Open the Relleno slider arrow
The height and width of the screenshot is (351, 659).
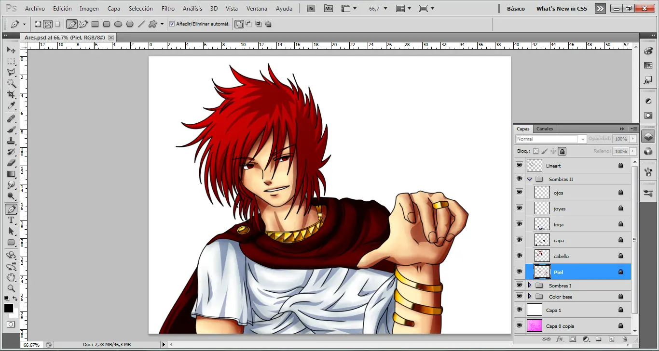[633, 151]
